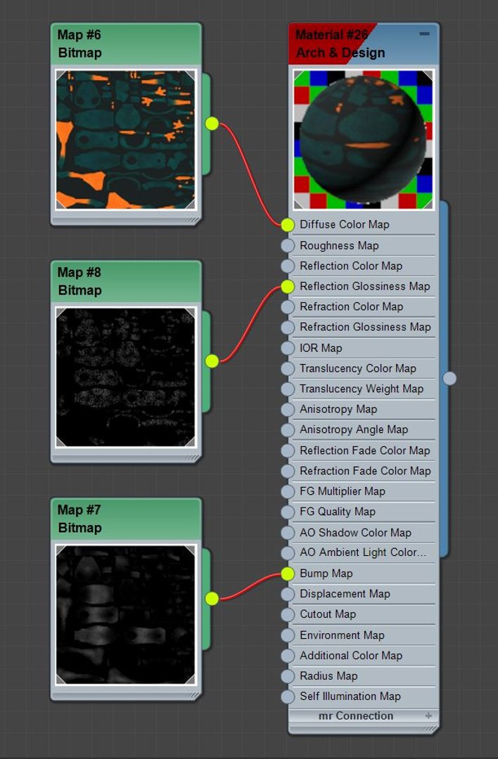Click the Refraction Color Map input socket

(287, 306)
